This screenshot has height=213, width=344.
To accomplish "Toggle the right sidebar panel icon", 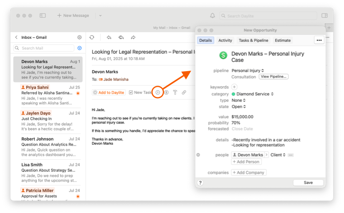I will point(324,16).
